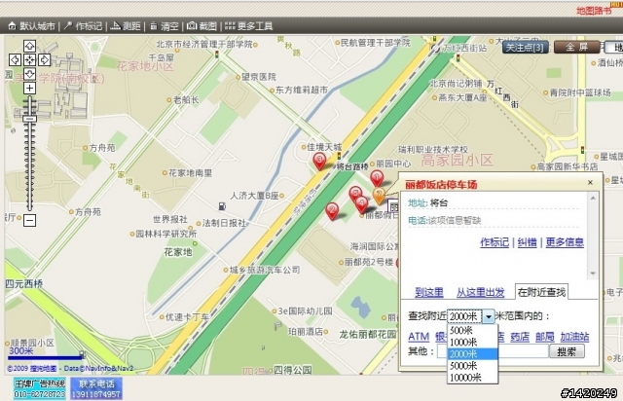Click the 高家园新华书店 map label

(568, 166)
